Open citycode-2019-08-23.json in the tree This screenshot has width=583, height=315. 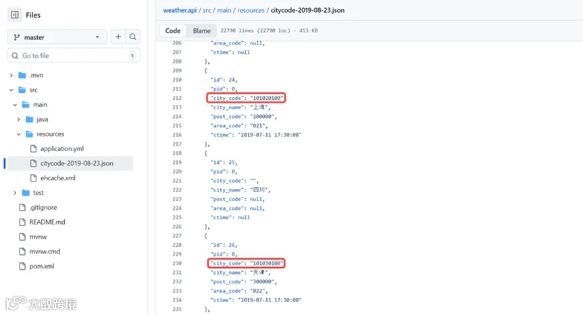[77, 163]
